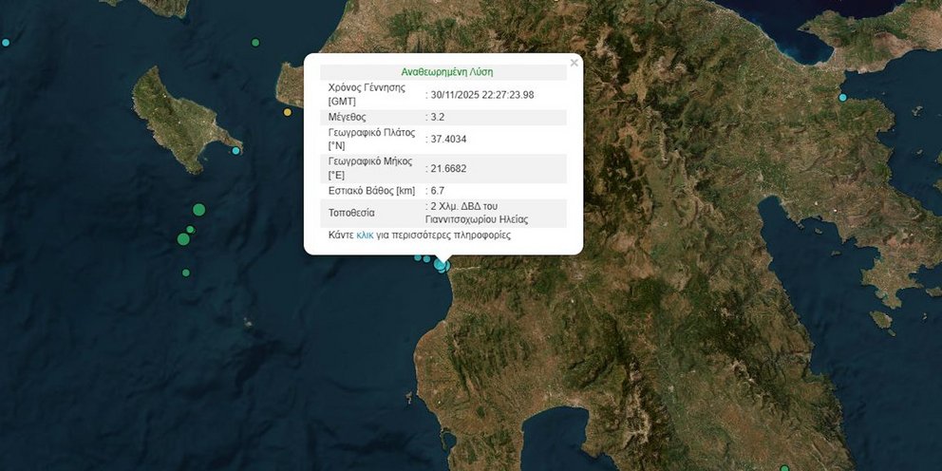Click the focal depth value 6.7

pos(437,191)
